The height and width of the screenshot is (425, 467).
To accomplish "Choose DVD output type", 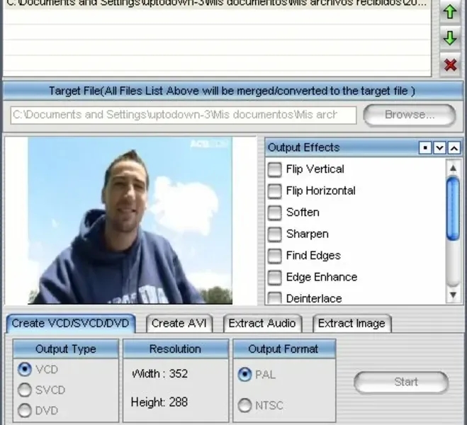I will (25, 410).
